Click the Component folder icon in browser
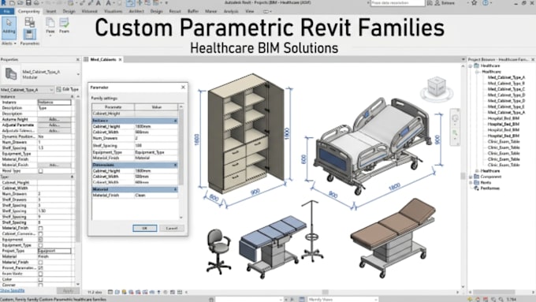Screen dimensions: 536x302 477,177
